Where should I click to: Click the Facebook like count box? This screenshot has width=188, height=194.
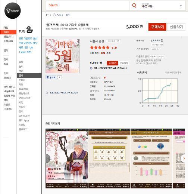coord(60,77)
